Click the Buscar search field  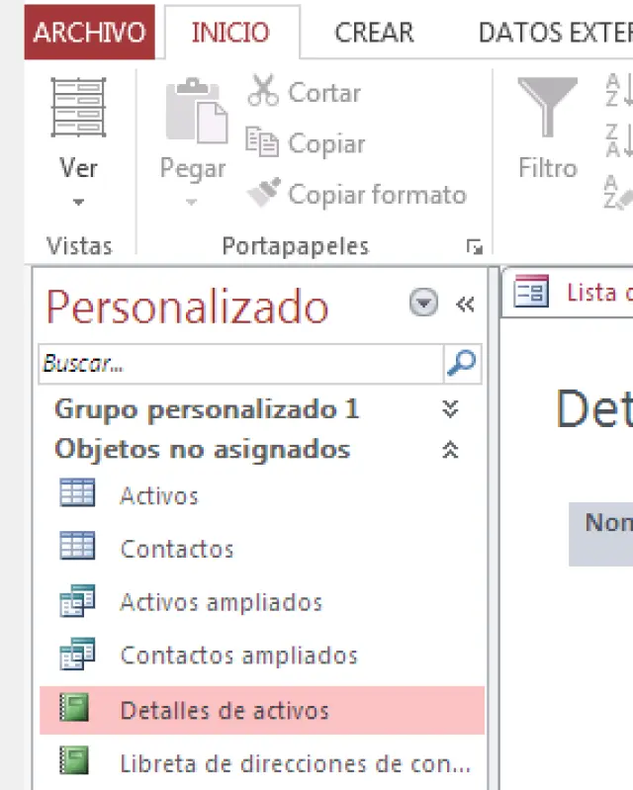[x=239, y=363]
